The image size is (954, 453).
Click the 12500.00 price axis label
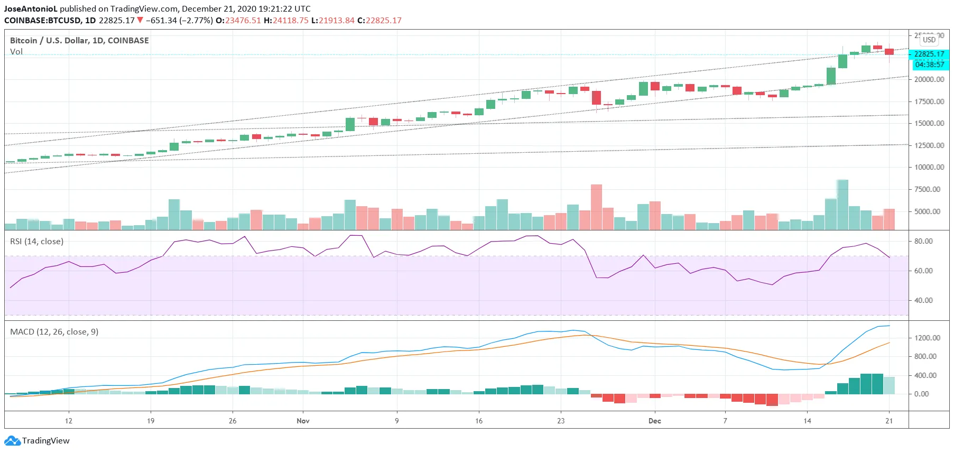pos(929,145)
